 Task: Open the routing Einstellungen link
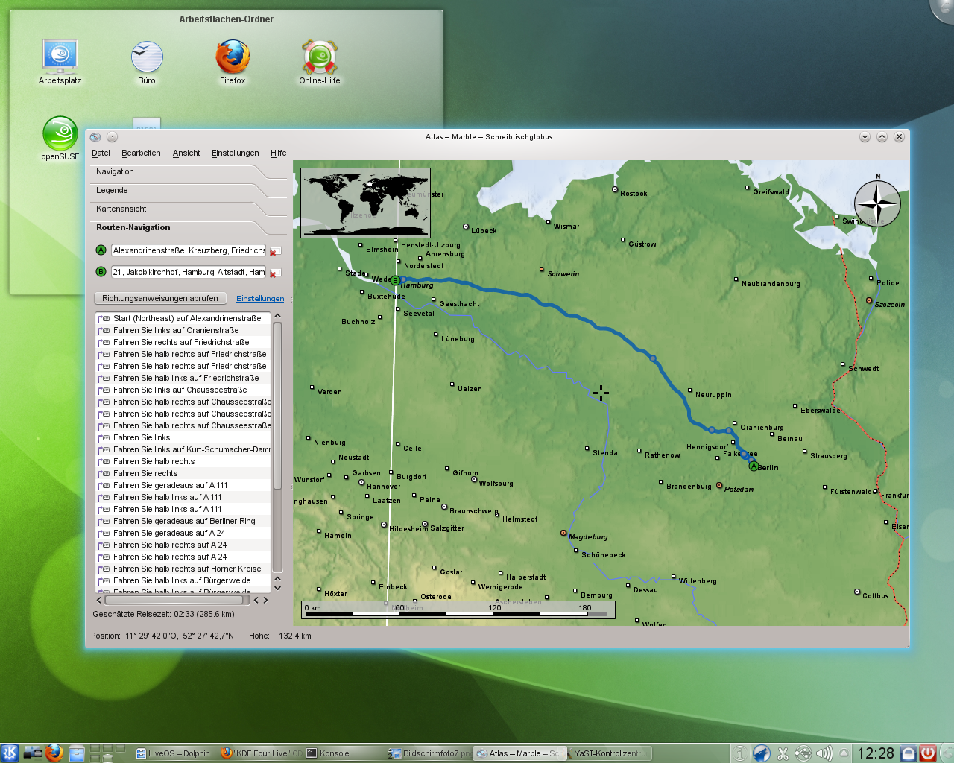[260, 299]
